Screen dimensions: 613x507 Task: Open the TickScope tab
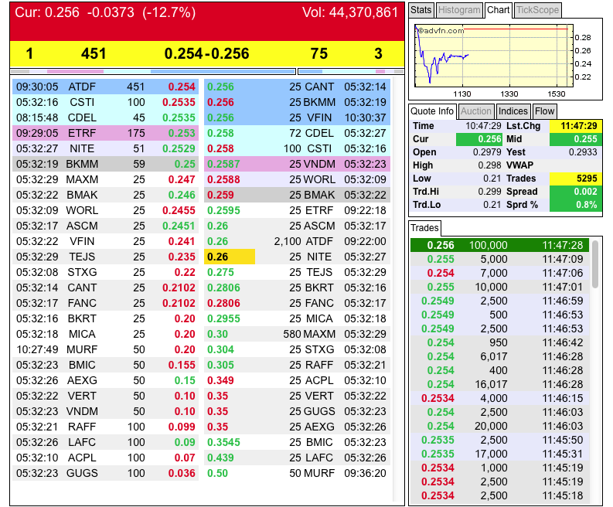[x=537, y=10]
